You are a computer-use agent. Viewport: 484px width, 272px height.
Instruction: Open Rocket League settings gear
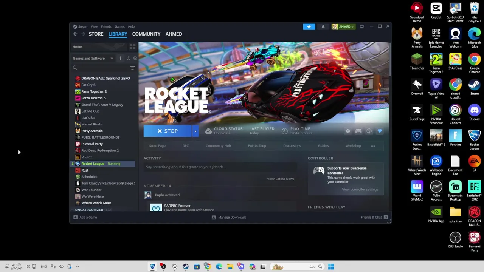click(x=348, y=131)
